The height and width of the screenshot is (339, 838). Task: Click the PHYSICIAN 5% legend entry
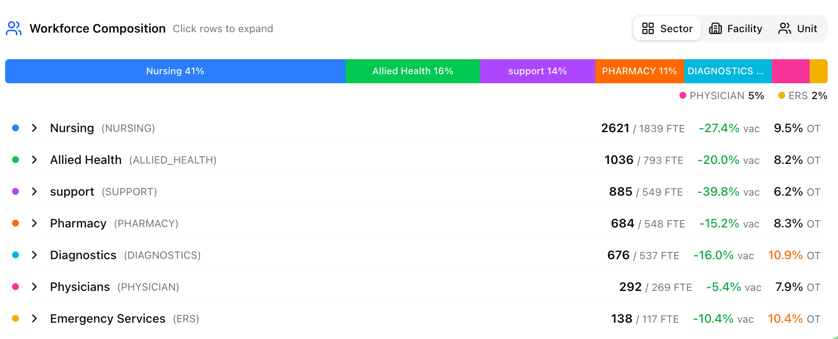(722, 95)
